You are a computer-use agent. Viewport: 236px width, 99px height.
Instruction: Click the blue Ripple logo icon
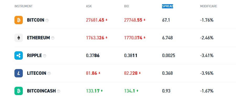pyautogui.click(x=19, y=55)
